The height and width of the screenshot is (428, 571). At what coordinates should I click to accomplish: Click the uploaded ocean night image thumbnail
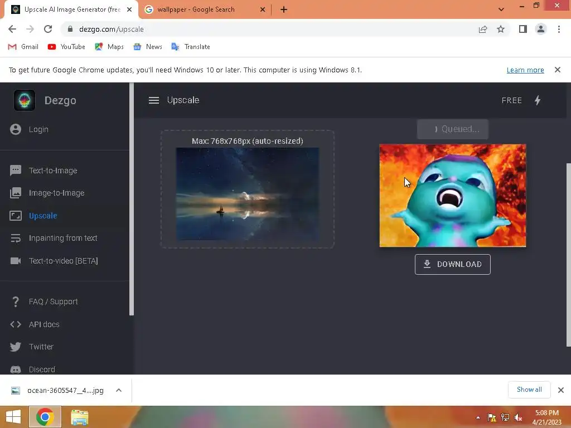click(248, 193)
